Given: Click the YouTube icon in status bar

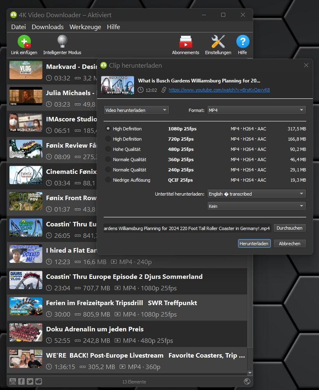Looking at the screenshot, I should 13,381.
